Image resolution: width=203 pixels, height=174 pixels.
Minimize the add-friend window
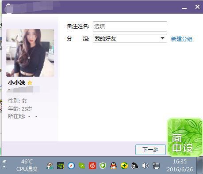coord(184,8)
